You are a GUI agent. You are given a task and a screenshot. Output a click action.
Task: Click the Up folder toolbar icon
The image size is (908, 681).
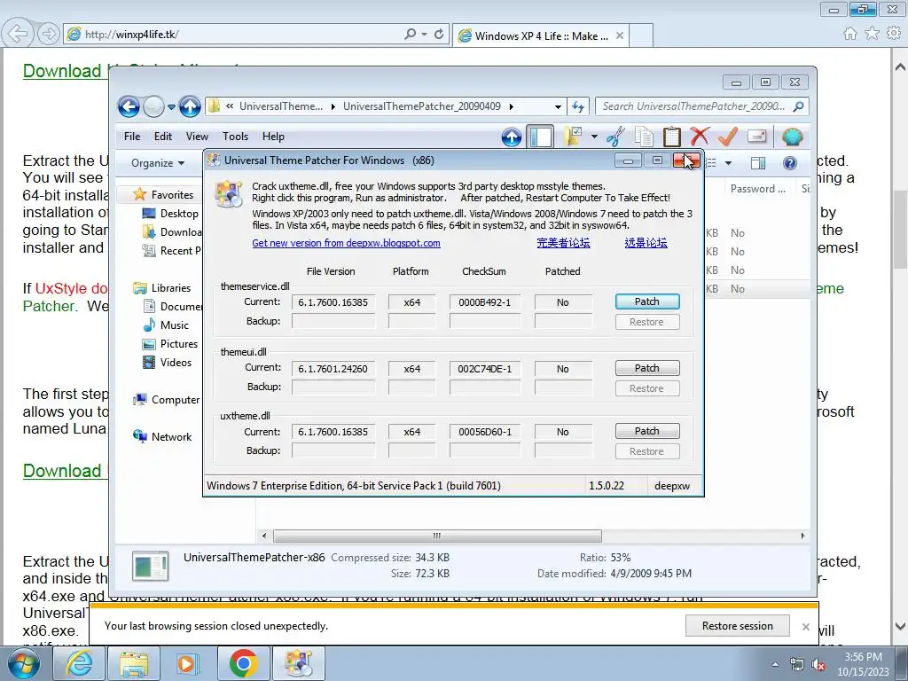point(512,137)
